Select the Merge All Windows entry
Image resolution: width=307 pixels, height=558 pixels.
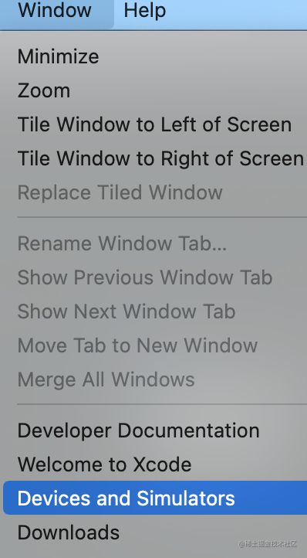coord(155,379)
